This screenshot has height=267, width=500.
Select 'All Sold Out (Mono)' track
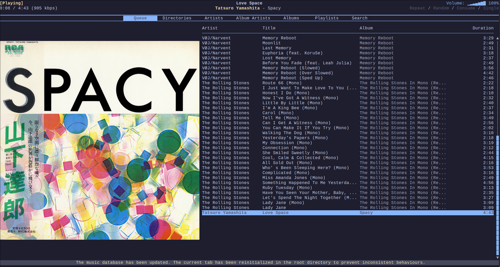(x=348, y=163)
